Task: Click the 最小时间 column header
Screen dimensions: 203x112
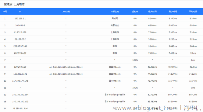Action: tap(173, 12)
